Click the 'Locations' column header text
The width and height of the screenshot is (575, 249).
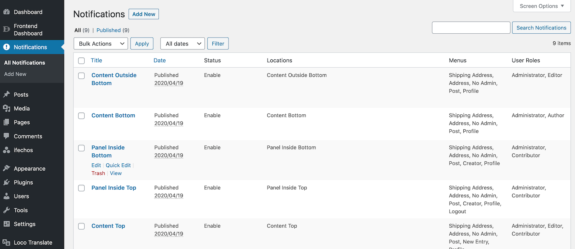[279, 60]
